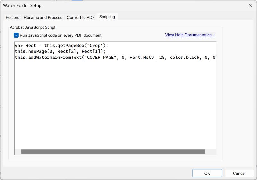Click OK to save watch folder setup
257x180 pixels.
pos(207,173)
